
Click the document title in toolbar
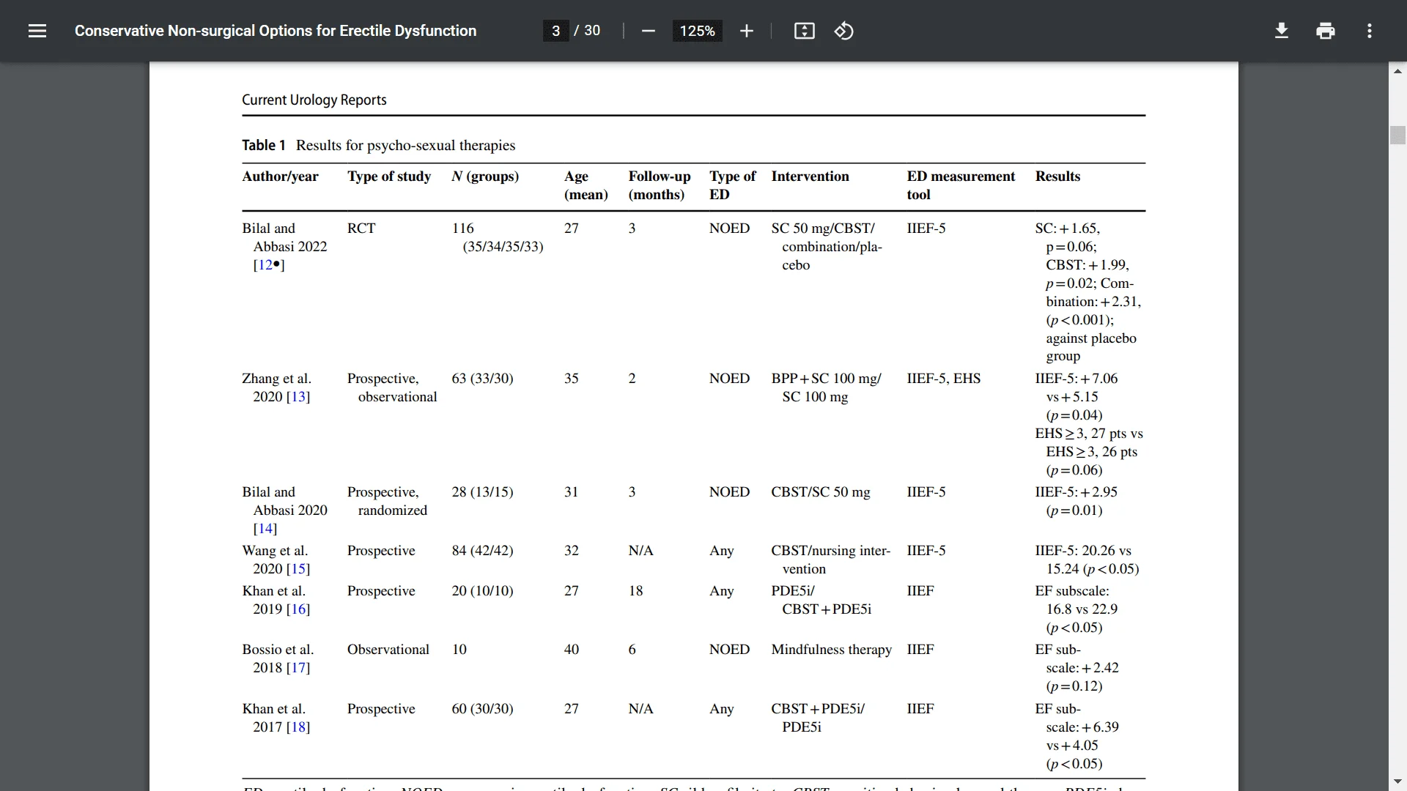click(276, 31)
